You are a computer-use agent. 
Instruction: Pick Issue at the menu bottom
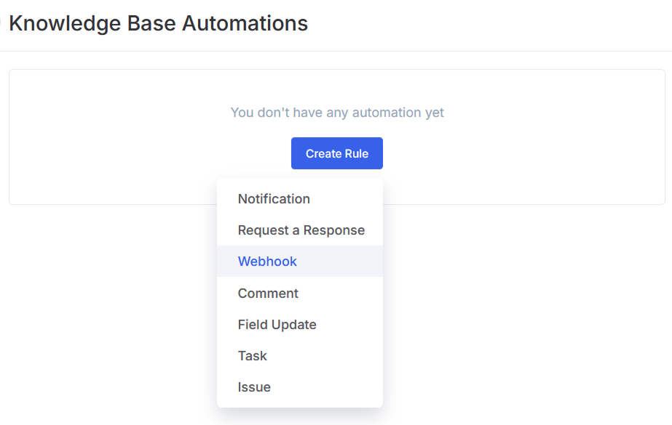pyautogui.click(x=254, y=387)
